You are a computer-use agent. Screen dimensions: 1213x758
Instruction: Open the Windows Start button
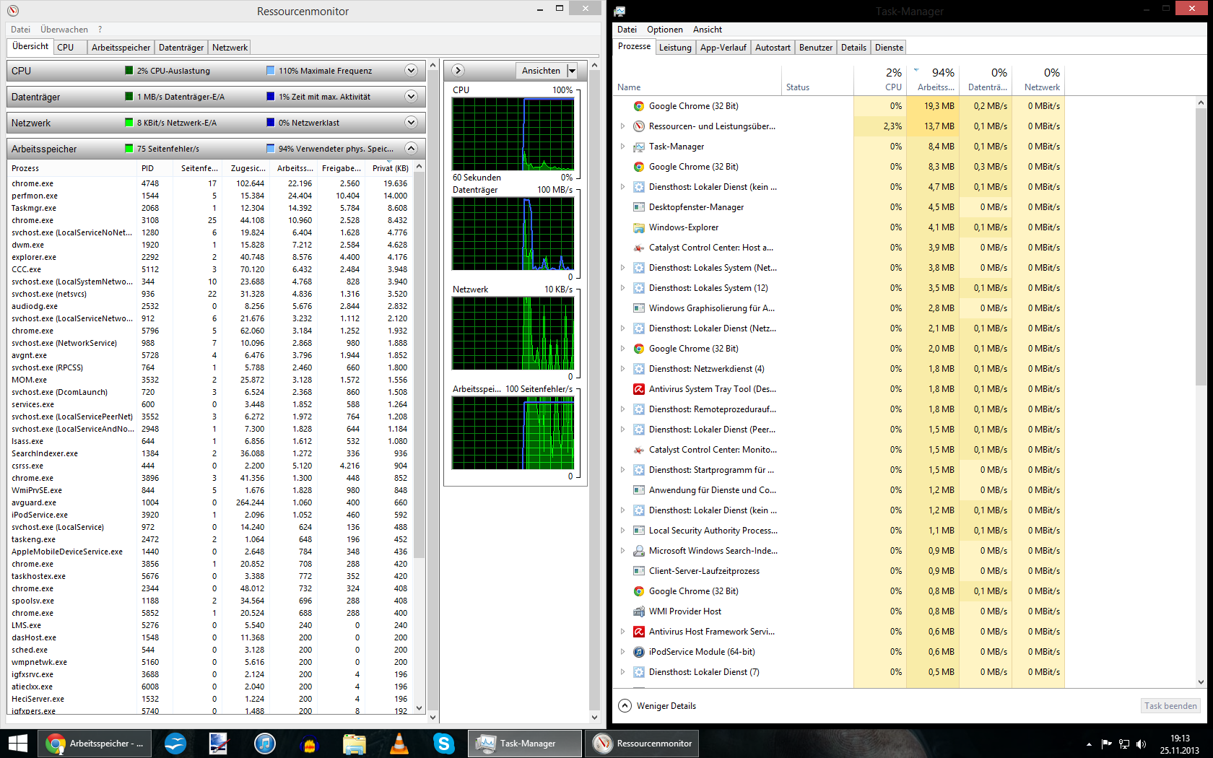point(17,744)
